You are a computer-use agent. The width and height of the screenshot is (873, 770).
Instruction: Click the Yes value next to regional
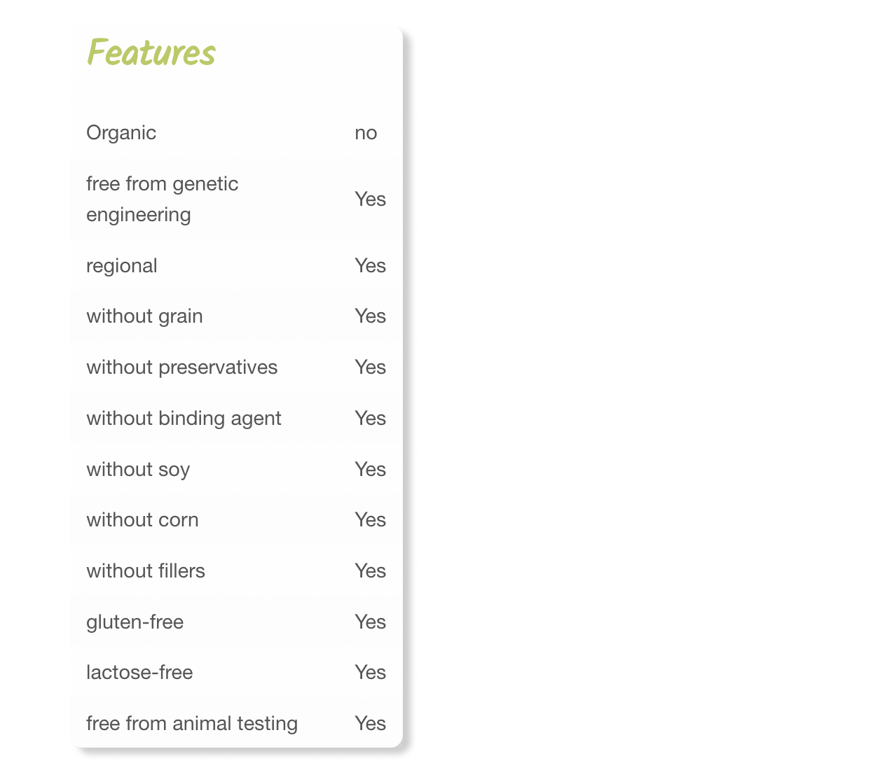[370, 265]
